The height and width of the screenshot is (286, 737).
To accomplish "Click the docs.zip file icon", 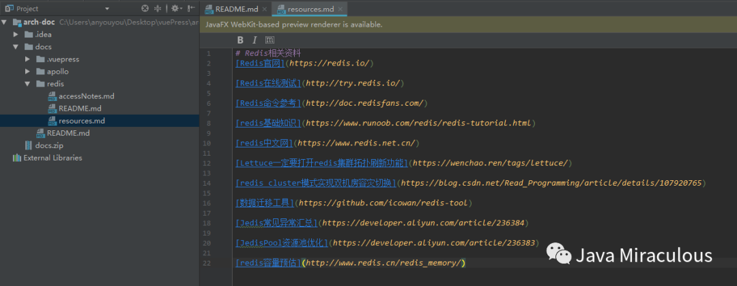I will point(29,145).
